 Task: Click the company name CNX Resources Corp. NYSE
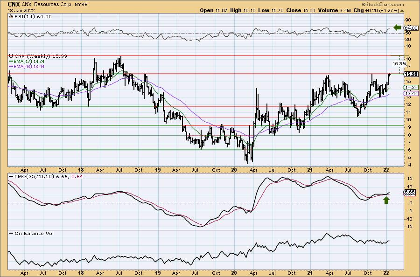54,5
